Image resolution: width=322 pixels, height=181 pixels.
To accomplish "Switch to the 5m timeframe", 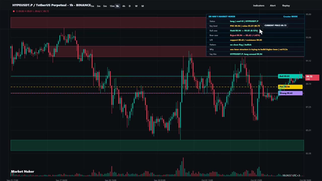I will point(105,6).
